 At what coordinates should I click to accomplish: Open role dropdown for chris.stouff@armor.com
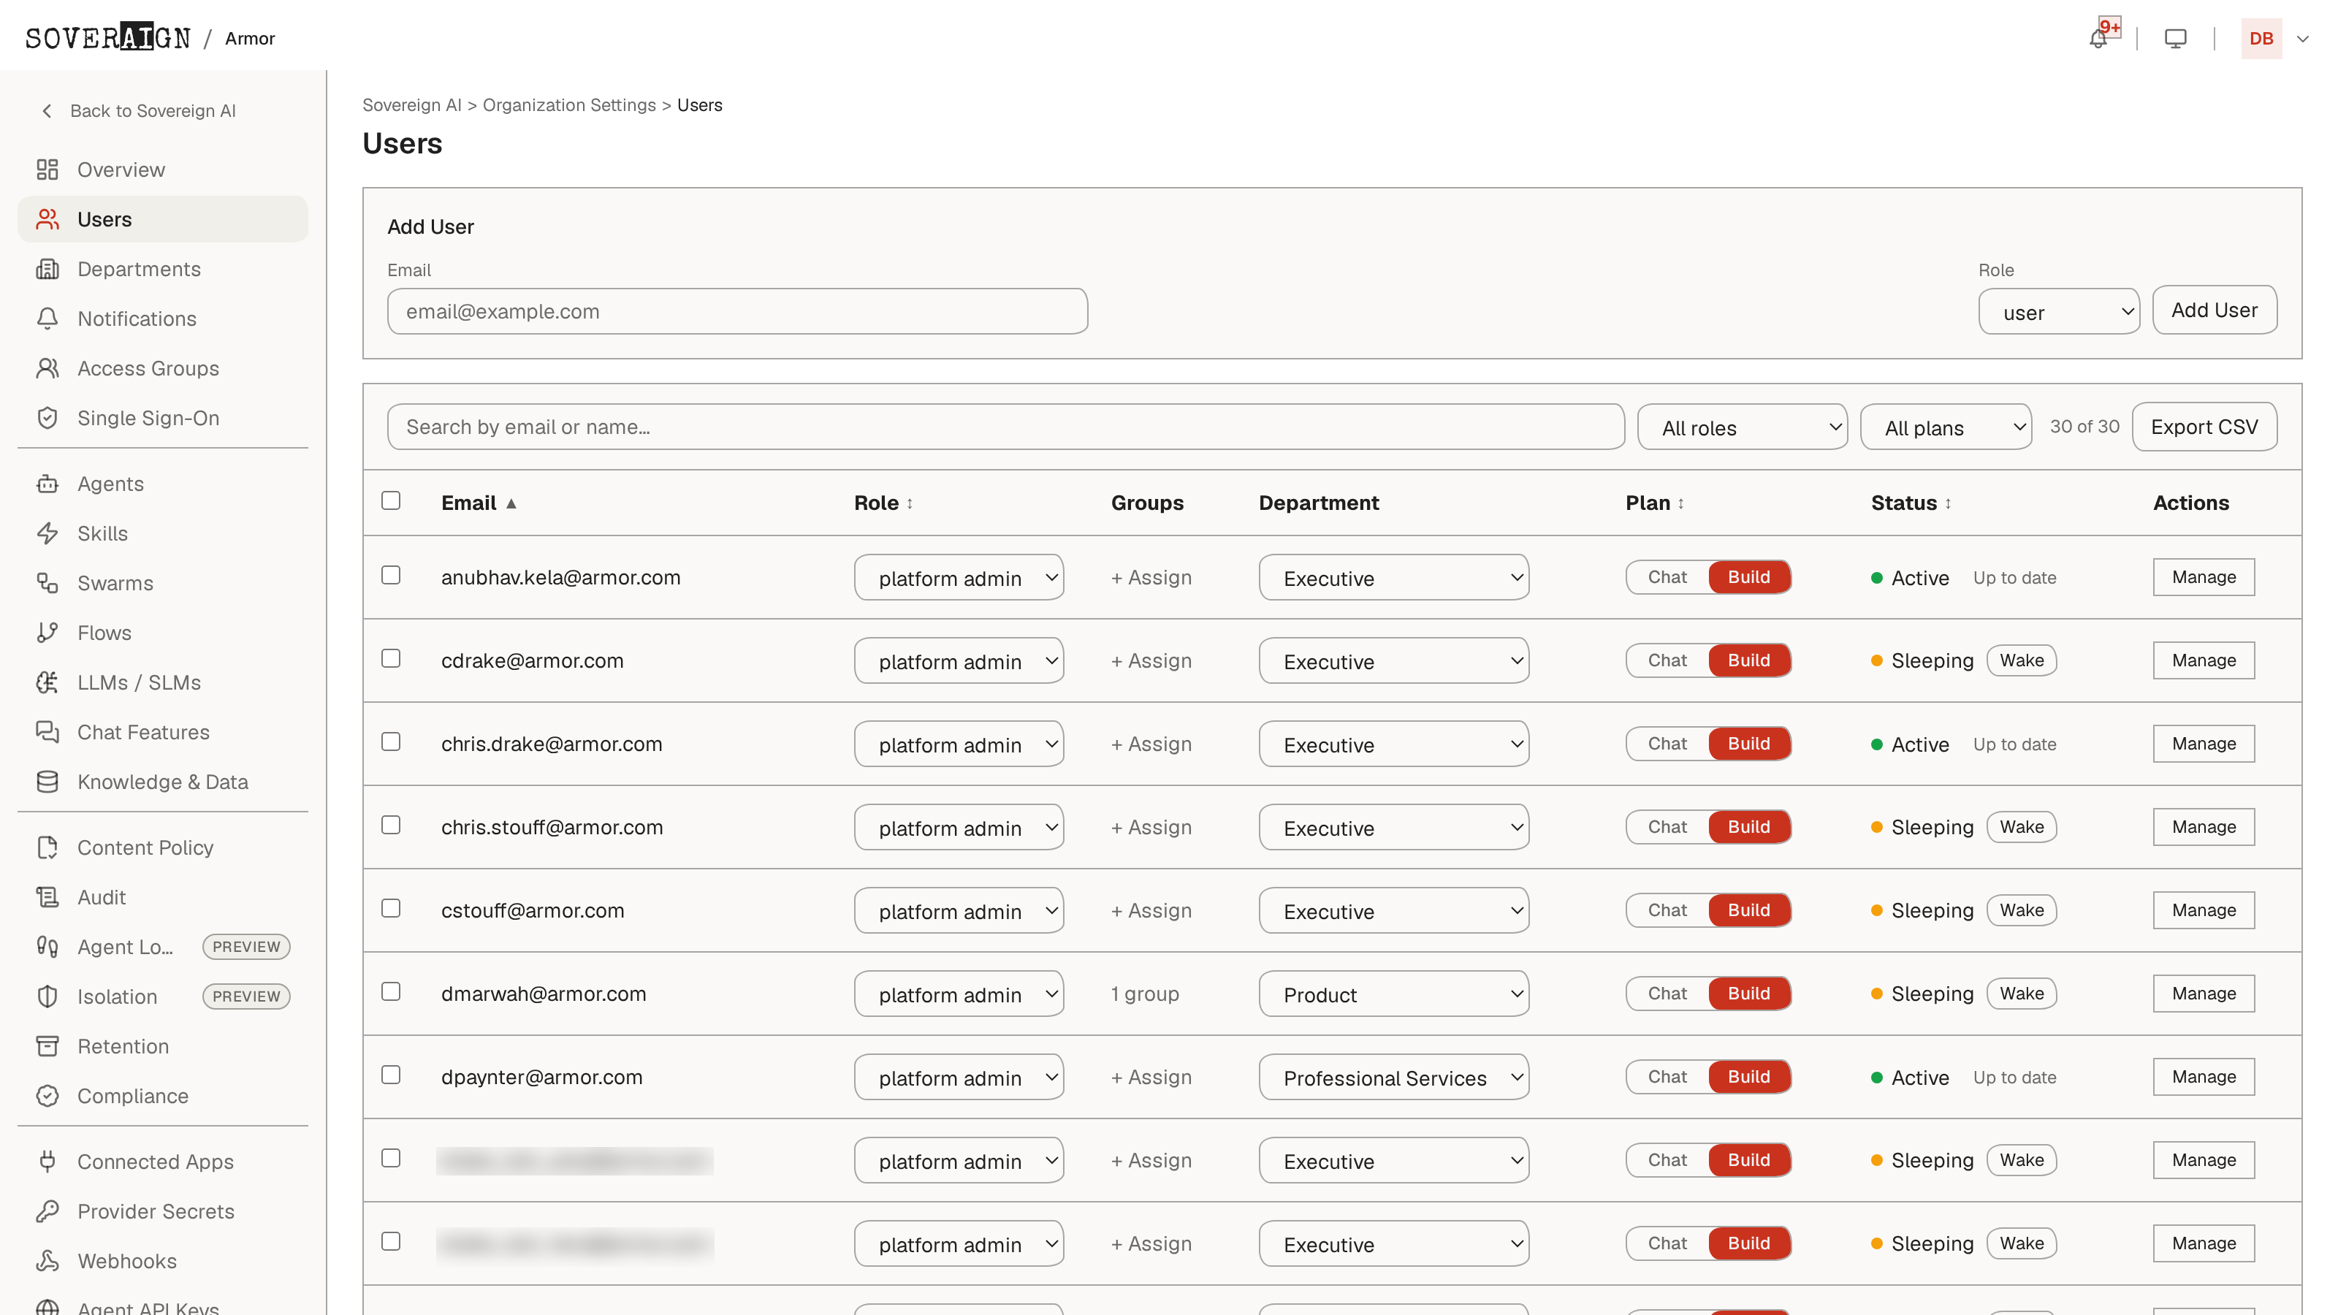[x=959, y=828]
